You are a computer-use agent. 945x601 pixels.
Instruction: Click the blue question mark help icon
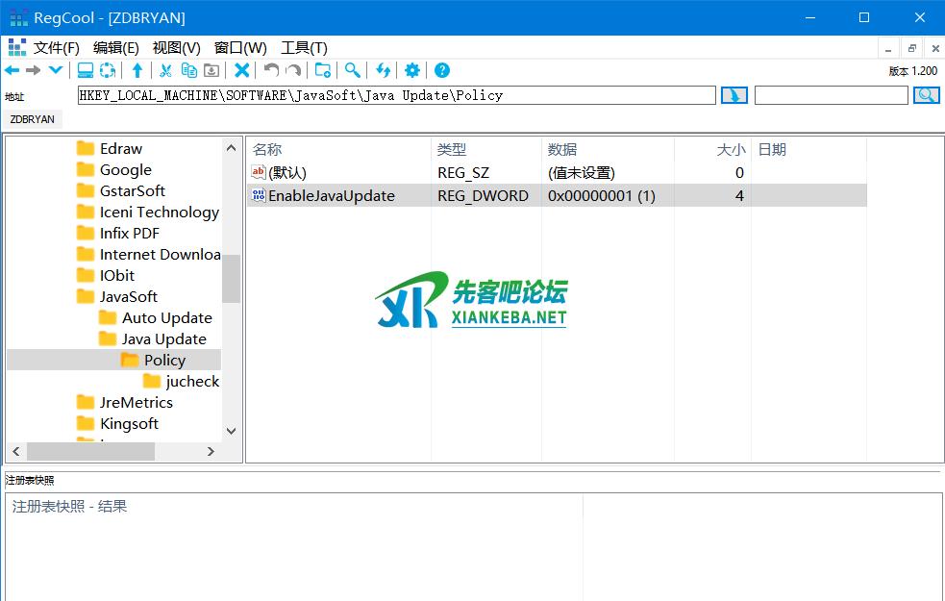[x=442, y=70]
